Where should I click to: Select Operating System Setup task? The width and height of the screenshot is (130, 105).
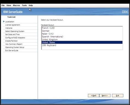pyautogui.click(x=15, y=47)
